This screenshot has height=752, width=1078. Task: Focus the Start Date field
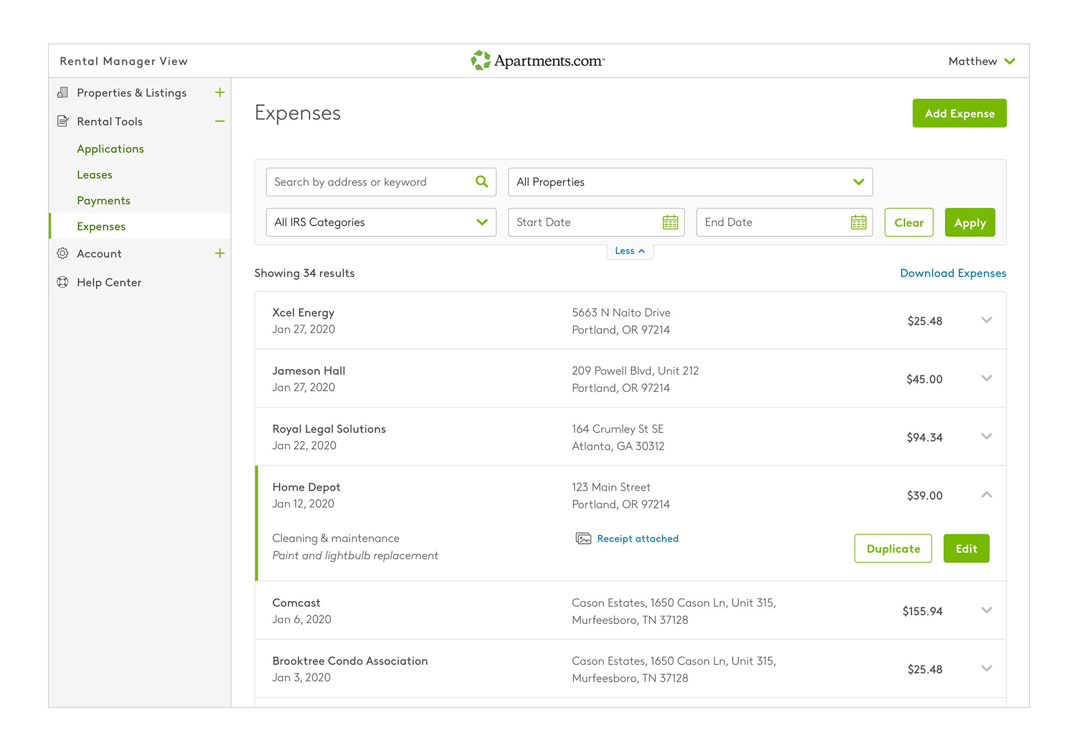coord(596,222)
